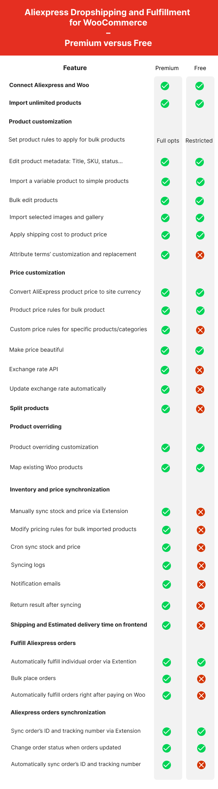Screen dimensions: 218x789
Task: Click Free checkmark for Map existing Woo products
Action: point(200,468)
